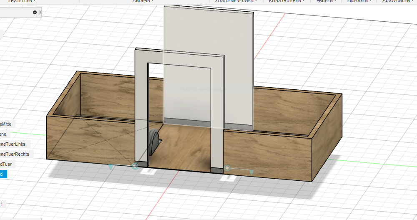Select the right teal joint arrow
Image resolution: width=417 pixels, height=220 pixels.
251,172
